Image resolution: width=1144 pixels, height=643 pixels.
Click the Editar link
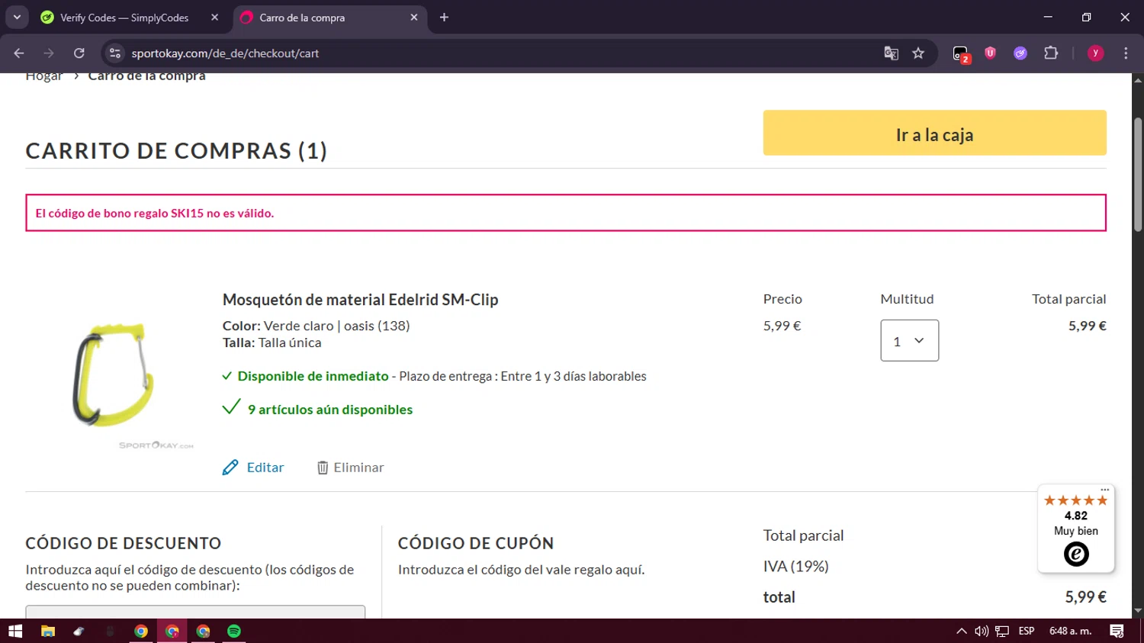(x=265, y=468)
